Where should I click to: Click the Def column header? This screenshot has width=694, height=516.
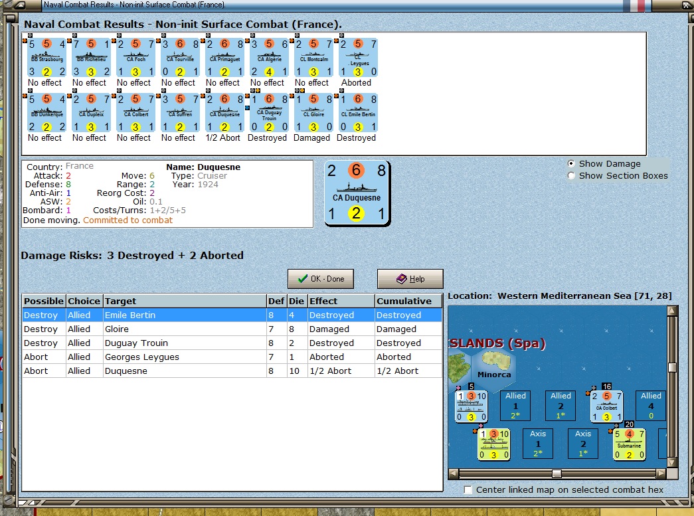coord(276,301)
